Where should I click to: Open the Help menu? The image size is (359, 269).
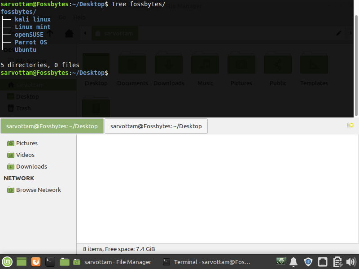point(79,17)
